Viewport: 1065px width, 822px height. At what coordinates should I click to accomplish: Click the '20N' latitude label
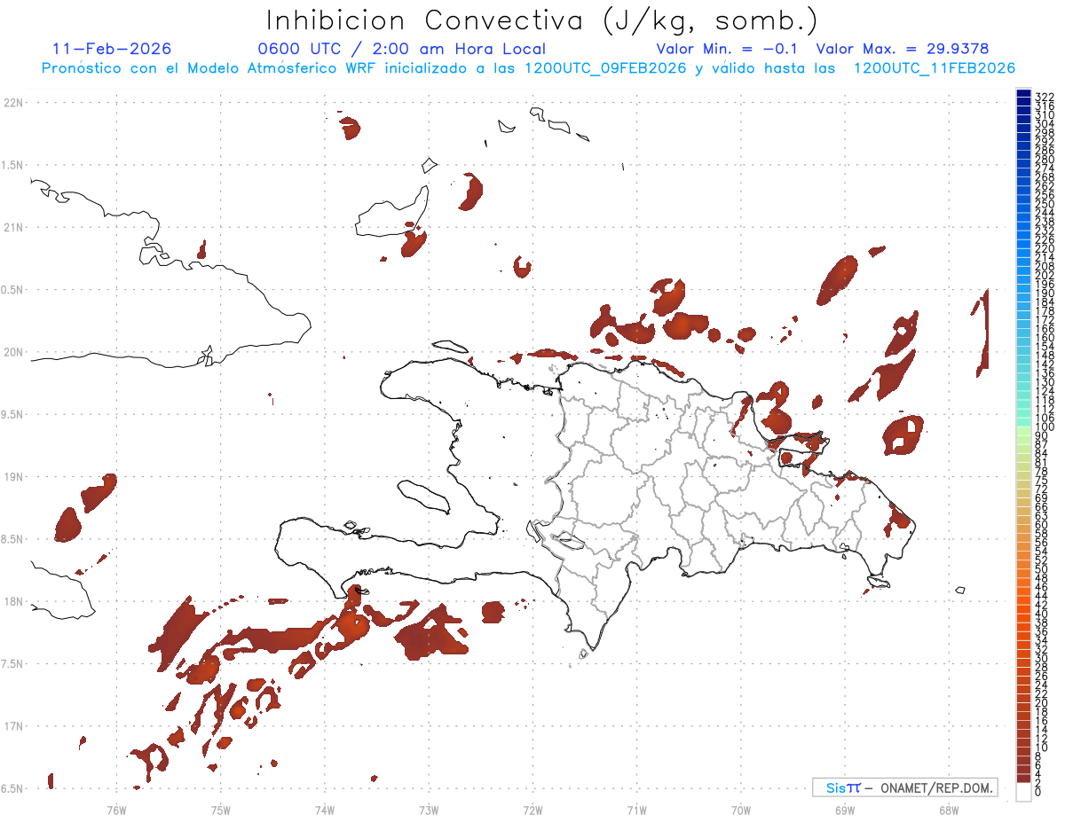(12, 352)
